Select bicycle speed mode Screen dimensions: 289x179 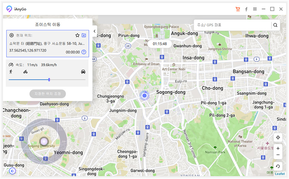coord(25,72)
